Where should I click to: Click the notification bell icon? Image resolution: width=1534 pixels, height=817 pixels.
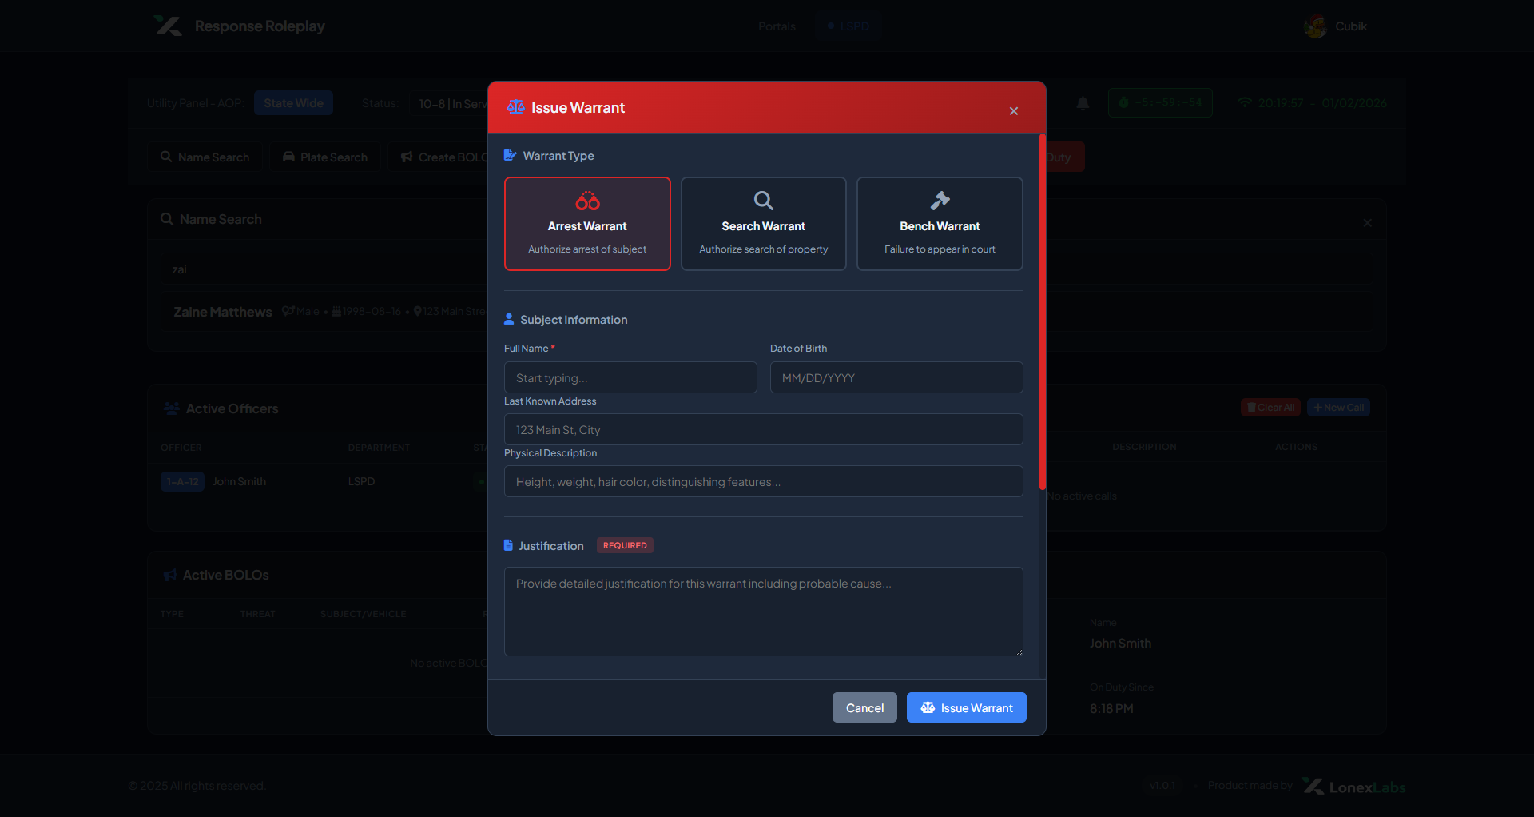pyautogui.click(x=1083, y=103)
